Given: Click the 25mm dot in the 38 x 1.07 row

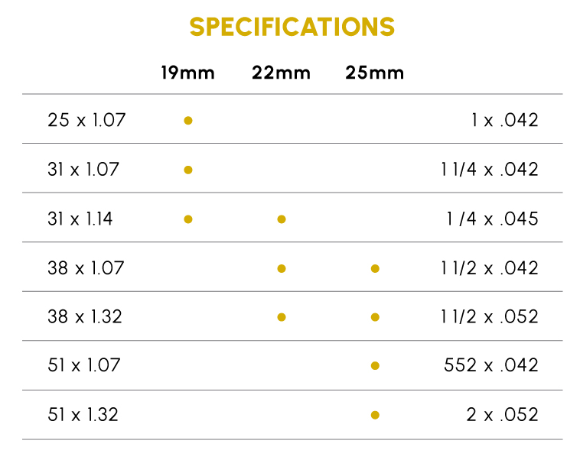Looking at the screenshot, I should click(x=375, y=268).
